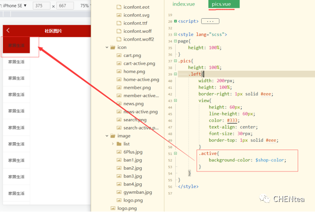Image resolution: width=315 pixels, height=212 pixels.
Task: Collapse the icon folder in the tree
Action: (x=107, y=47)
